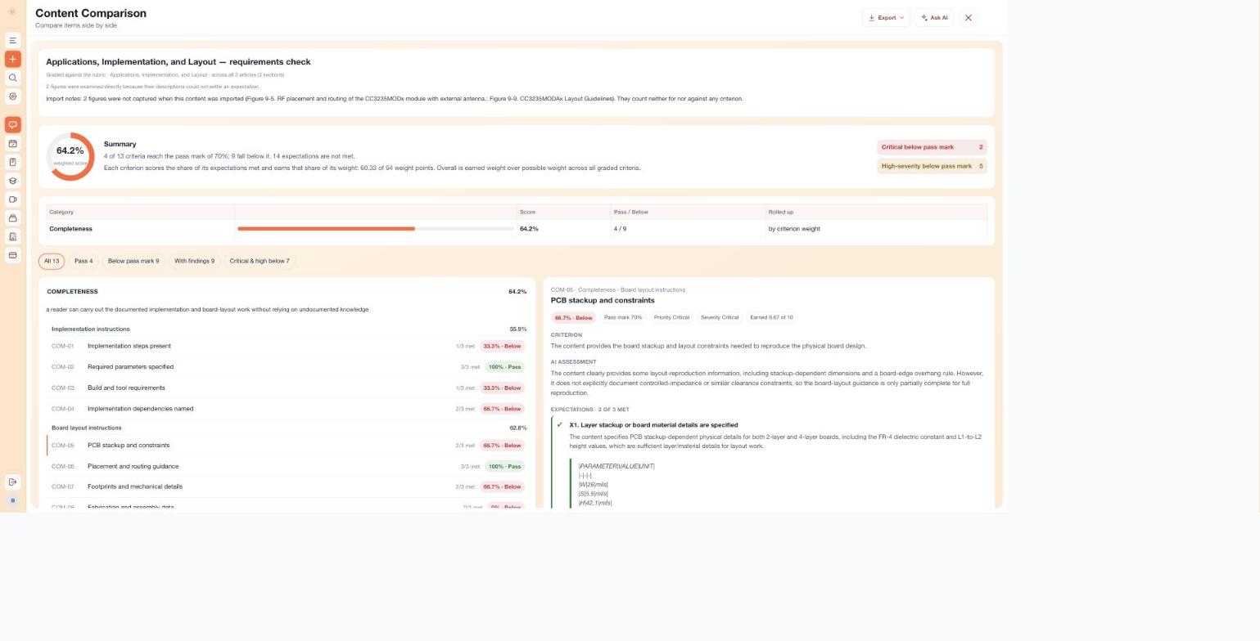Select the All 13 filter chip
Image resolution: width=1260 pixels, height=641 pixels.
pos(52,261)
